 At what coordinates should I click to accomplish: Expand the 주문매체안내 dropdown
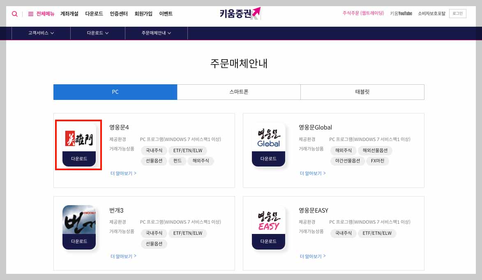coord(156,33)
